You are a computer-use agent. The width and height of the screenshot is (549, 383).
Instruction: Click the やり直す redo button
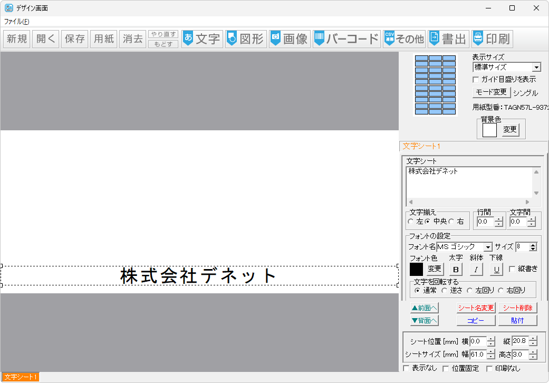(163, 34)
